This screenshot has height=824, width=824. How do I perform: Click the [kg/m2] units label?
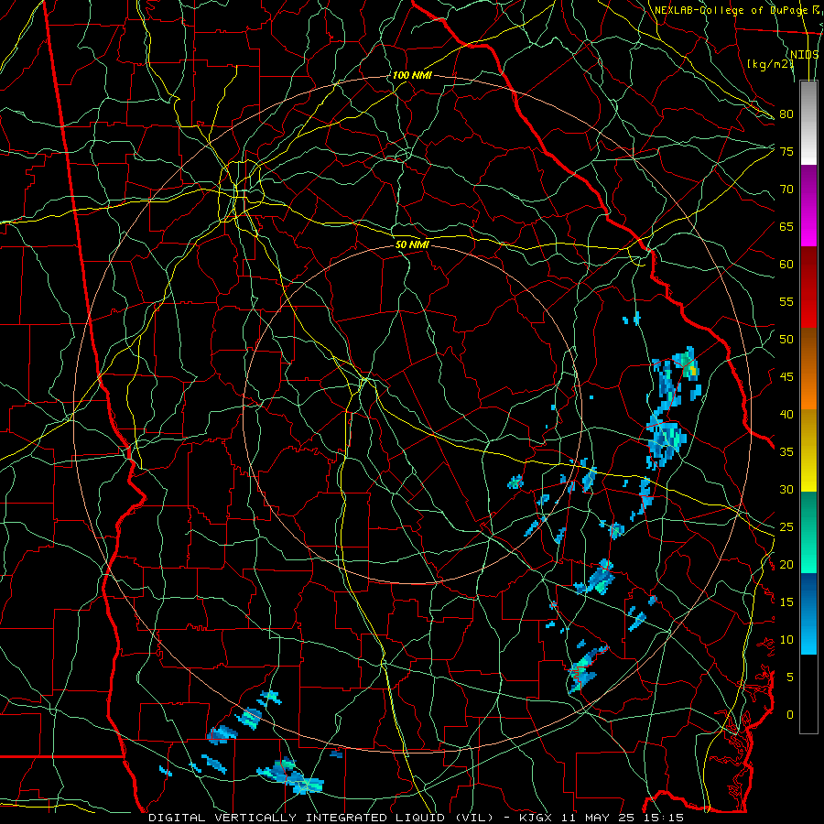770,64
